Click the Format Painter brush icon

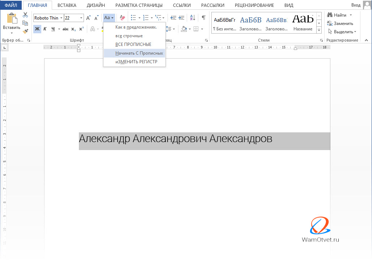pos(25,31)
